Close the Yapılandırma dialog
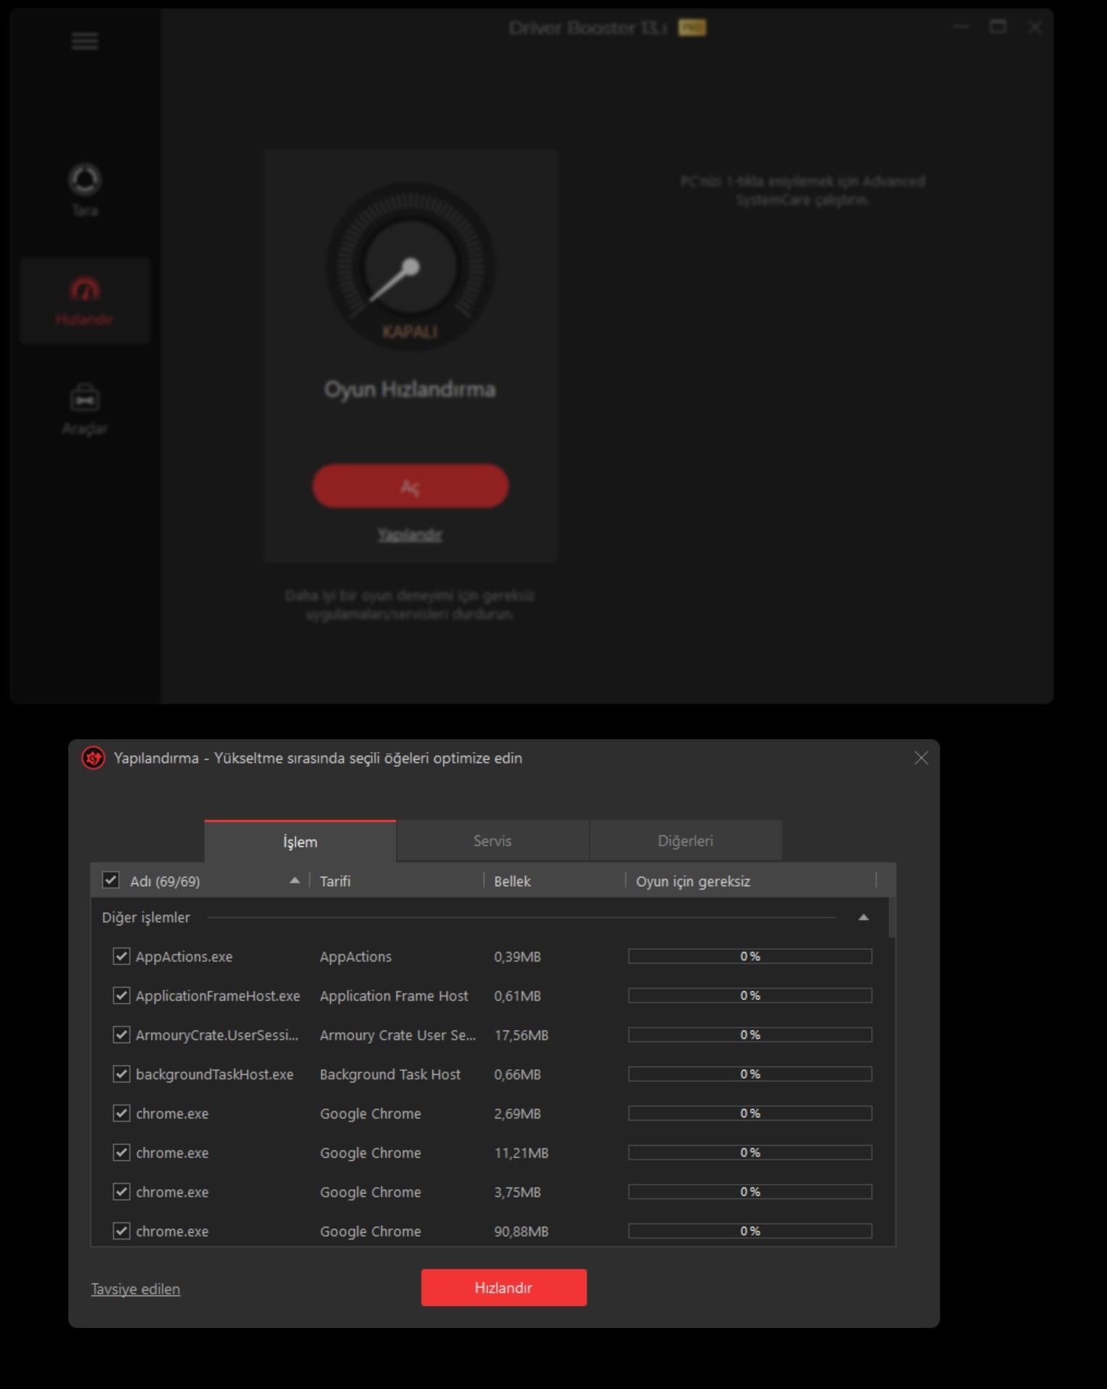 (921, 758)
